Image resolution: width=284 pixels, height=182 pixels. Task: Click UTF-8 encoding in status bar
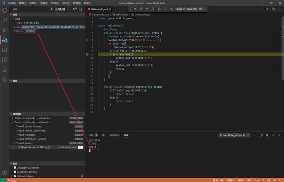tap(240, 180)
